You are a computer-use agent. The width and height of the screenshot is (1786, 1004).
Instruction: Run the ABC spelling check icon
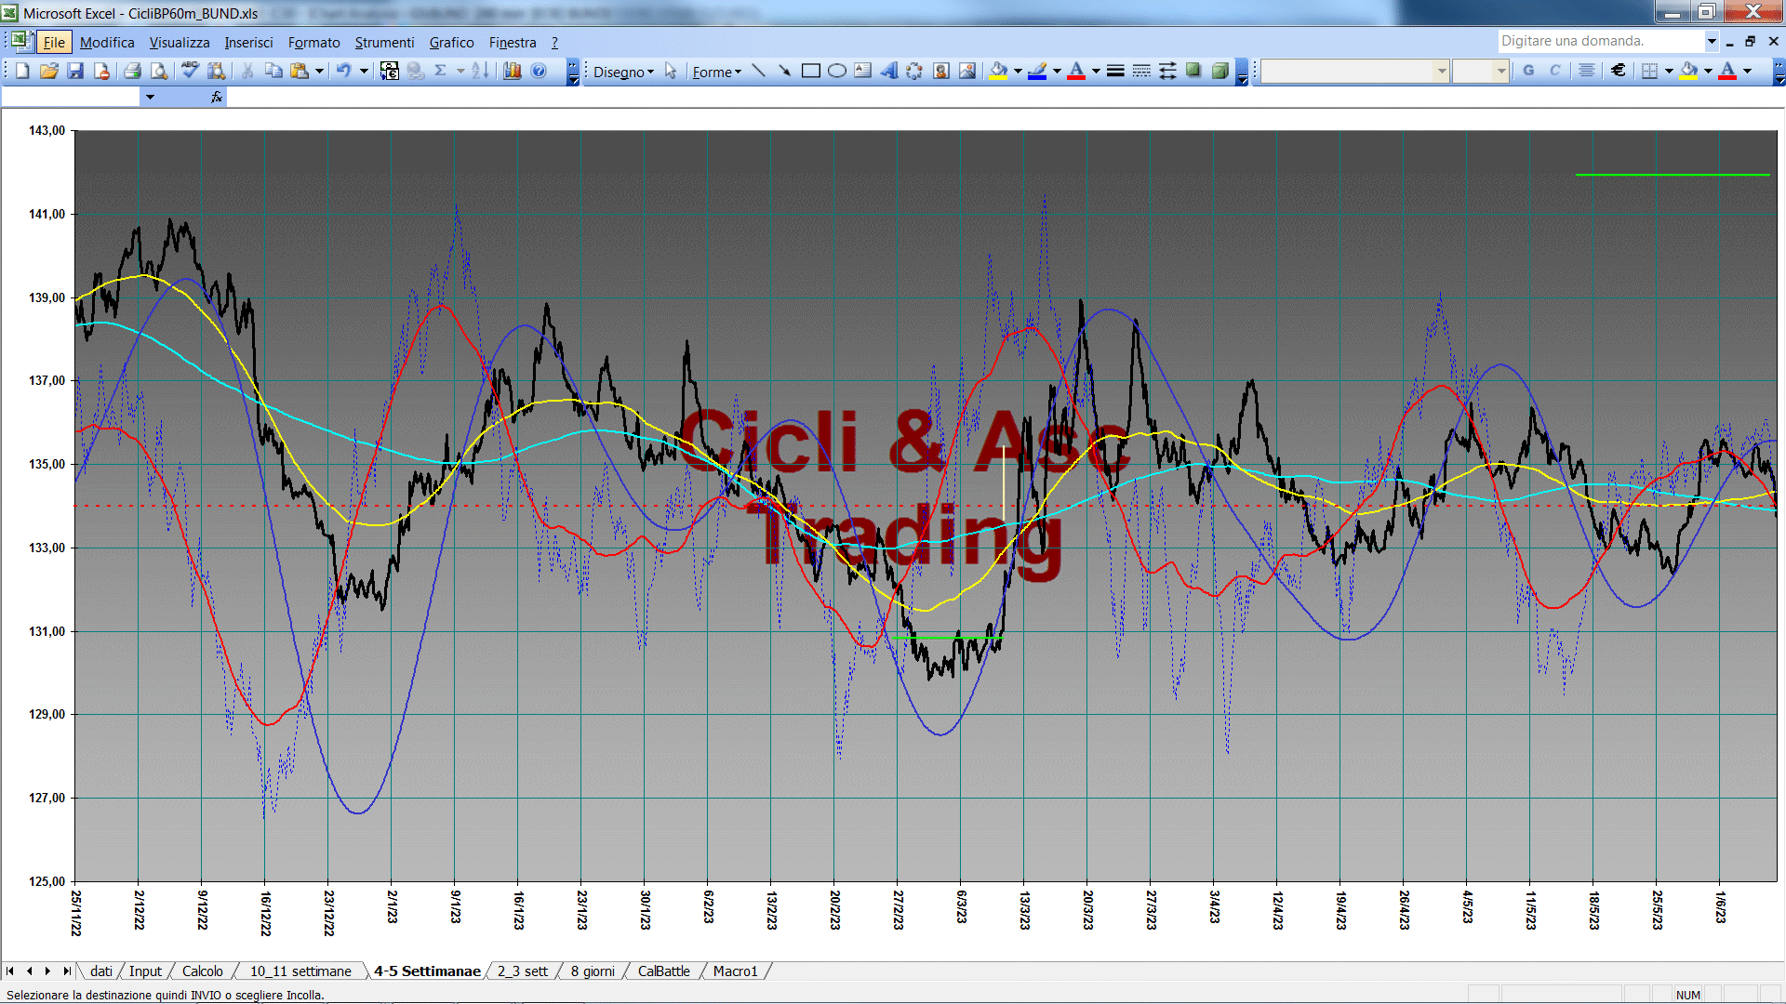[190, 71]
